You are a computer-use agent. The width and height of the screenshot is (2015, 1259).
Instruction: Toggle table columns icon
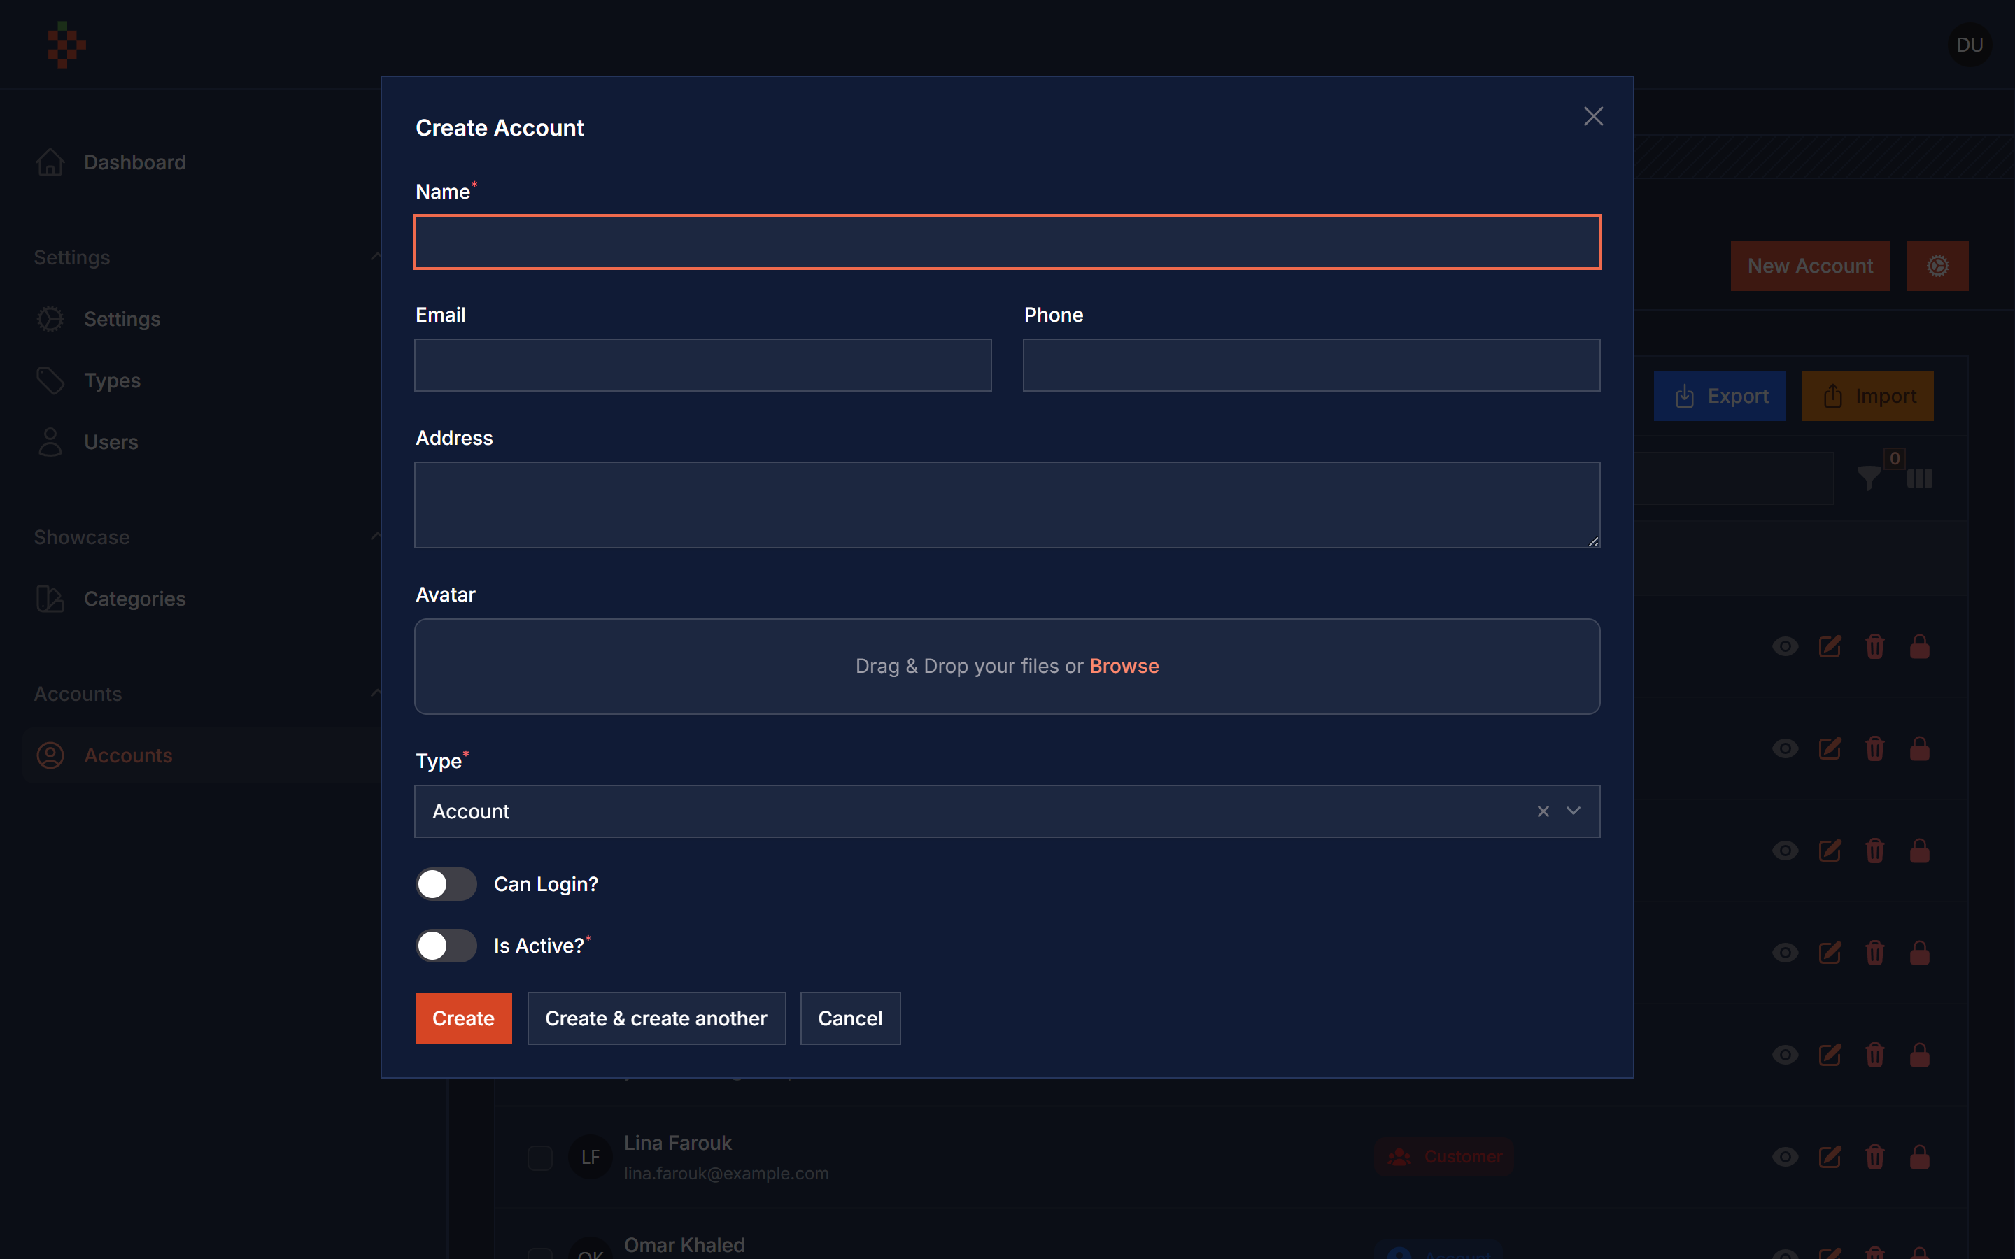(1919, 478)
